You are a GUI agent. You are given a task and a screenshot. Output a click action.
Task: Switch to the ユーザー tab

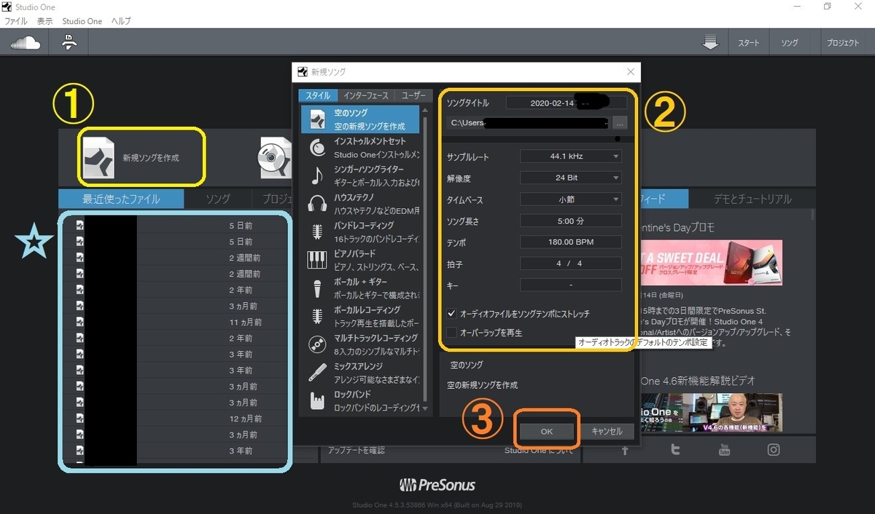click(412, 95)
